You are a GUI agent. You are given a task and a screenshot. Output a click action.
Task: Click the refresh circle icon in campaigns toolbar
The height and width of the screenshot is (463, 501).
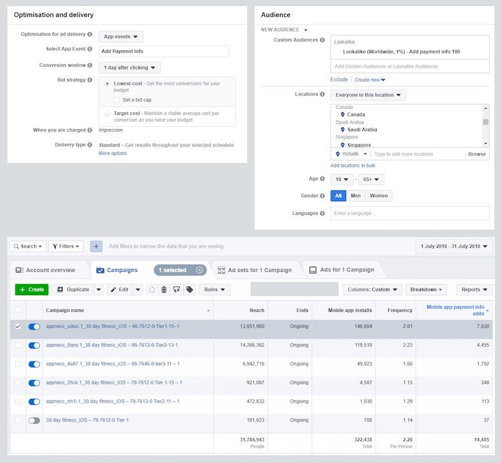coord(152,289)
